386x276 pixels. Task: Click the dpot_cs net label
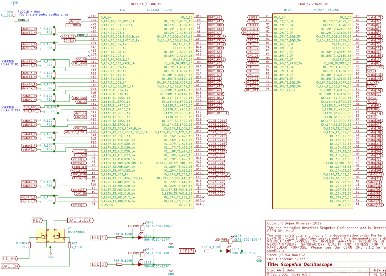(80, 113)
